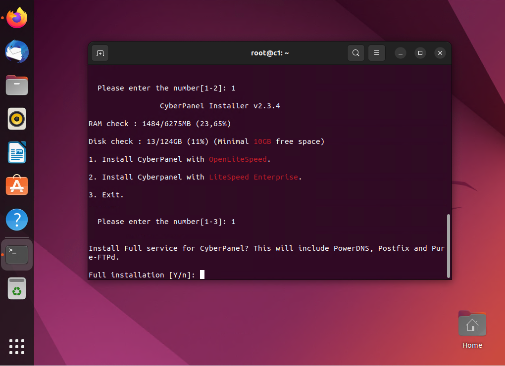Open a new terminal tab
This screenshot has width=505, height=366.
100,53
